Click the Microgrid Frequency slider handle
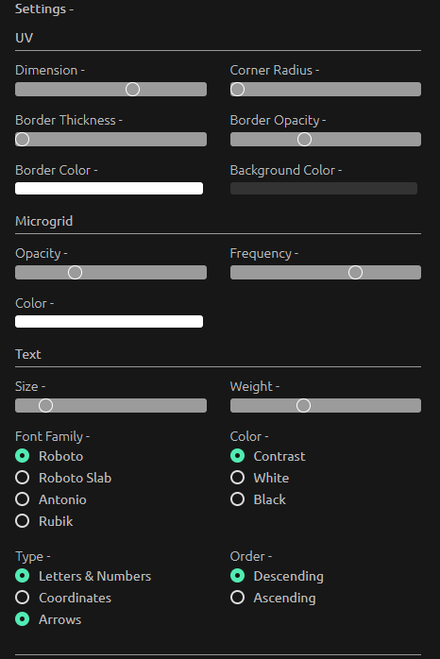The height and width of the screenshot is (659, 440). (355, 272)
